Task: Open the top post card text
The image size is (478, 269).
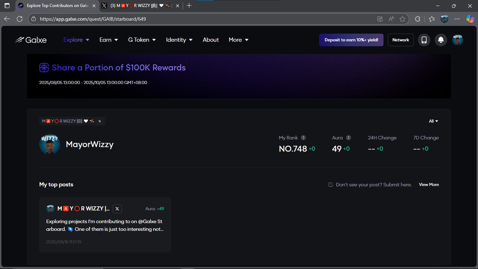Action: pos(105,225)
